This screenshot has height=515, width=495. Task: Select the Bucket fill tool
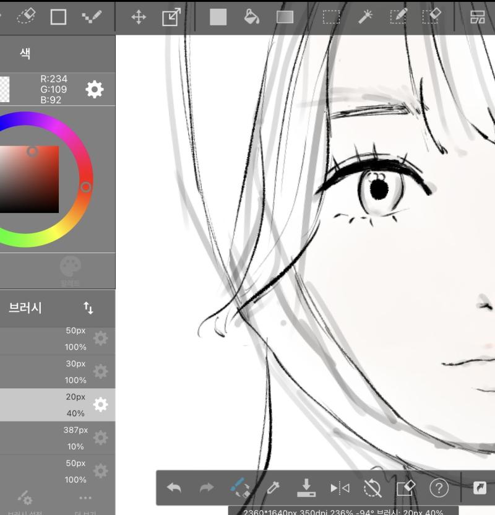tap(252, 17)
